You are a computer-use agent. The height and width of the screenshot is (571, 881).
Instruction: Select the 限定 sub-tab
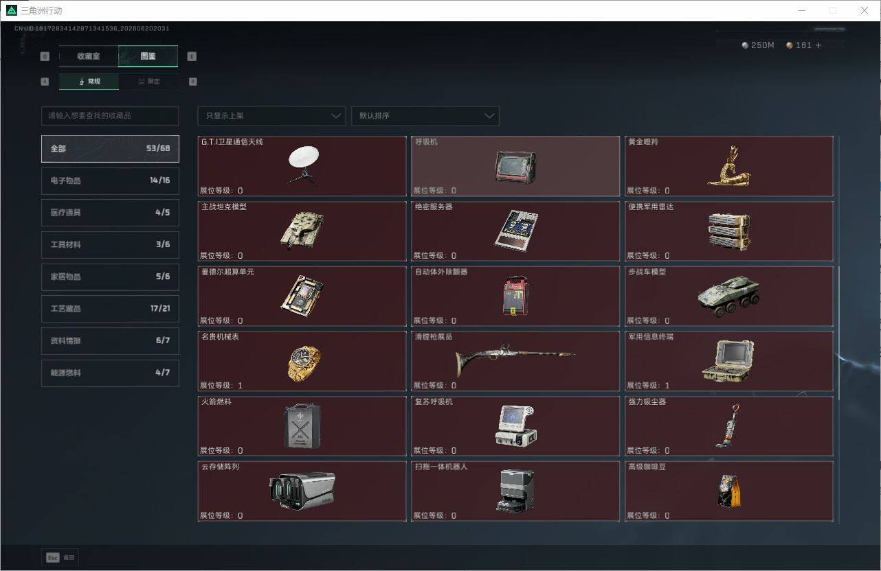(x=148, y=82)
